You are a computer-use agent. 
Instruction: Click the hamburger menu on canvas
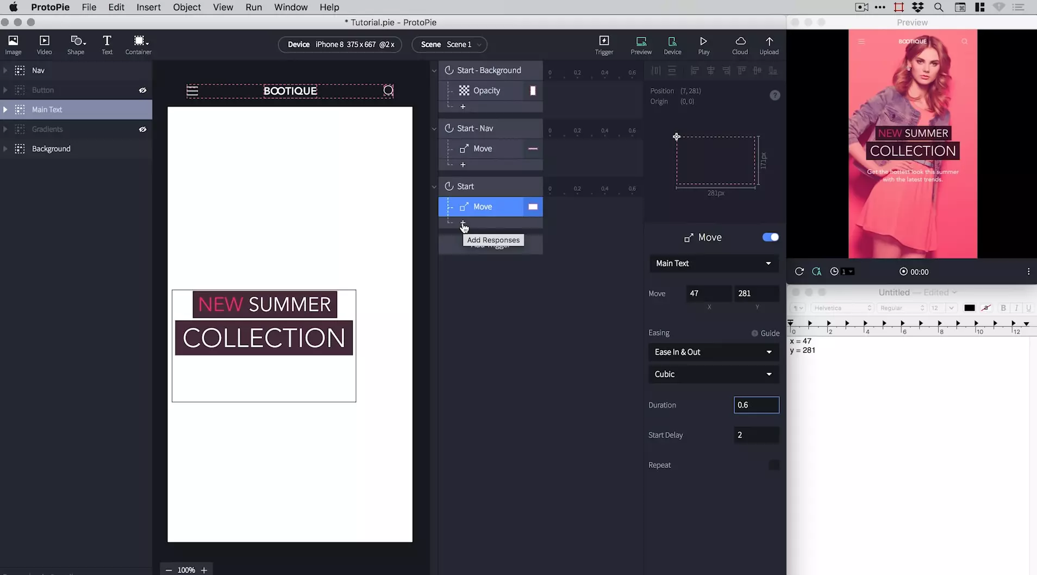[192, 91]
